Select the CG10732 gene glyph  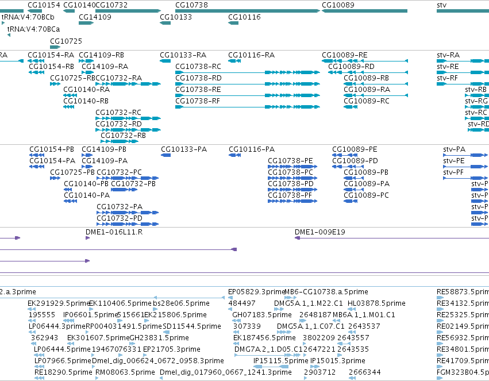pos(128,11)
